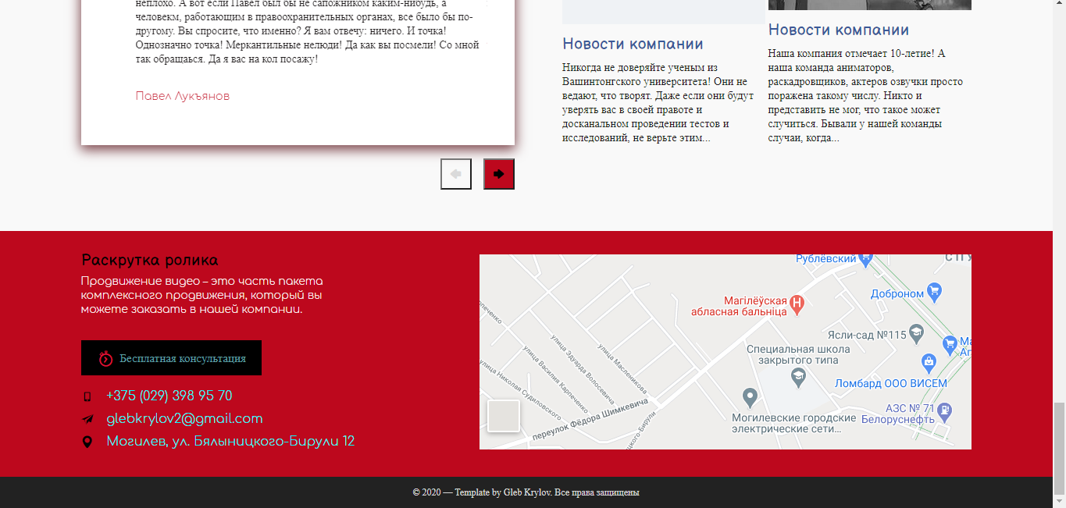Click the Доброном shopping marker

coord(936,293)
